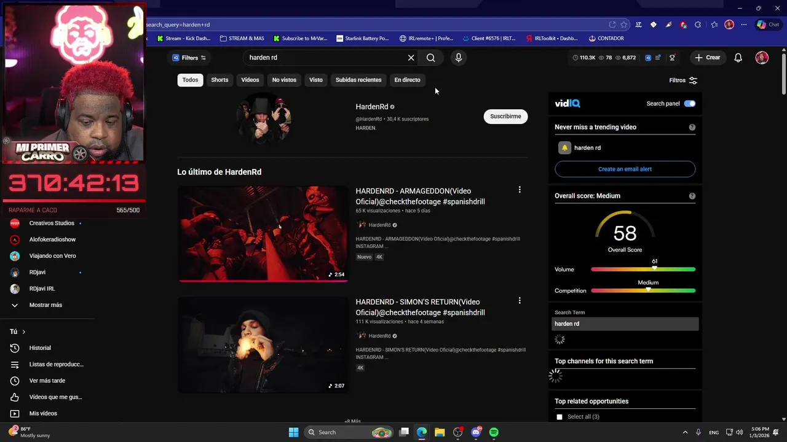Open options menu for SIMON'S RETURN video

pos(520,301)
